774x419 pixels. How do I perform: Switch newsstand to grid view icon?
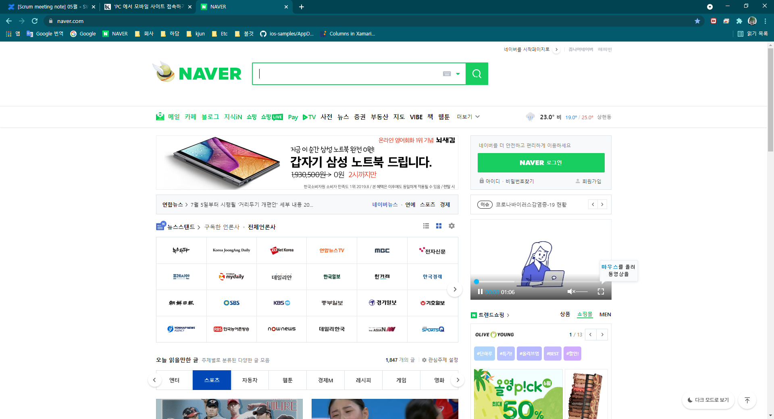coord(439,226)
